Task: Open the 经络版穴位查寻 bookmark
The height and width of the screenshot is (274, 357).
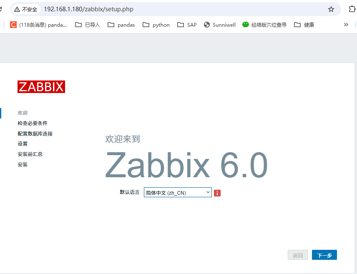Action: point(264,25)
